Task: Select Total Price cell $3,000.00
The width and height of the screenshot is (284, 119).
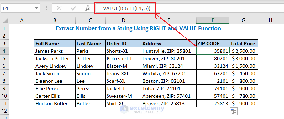Action: pos(244,58)
